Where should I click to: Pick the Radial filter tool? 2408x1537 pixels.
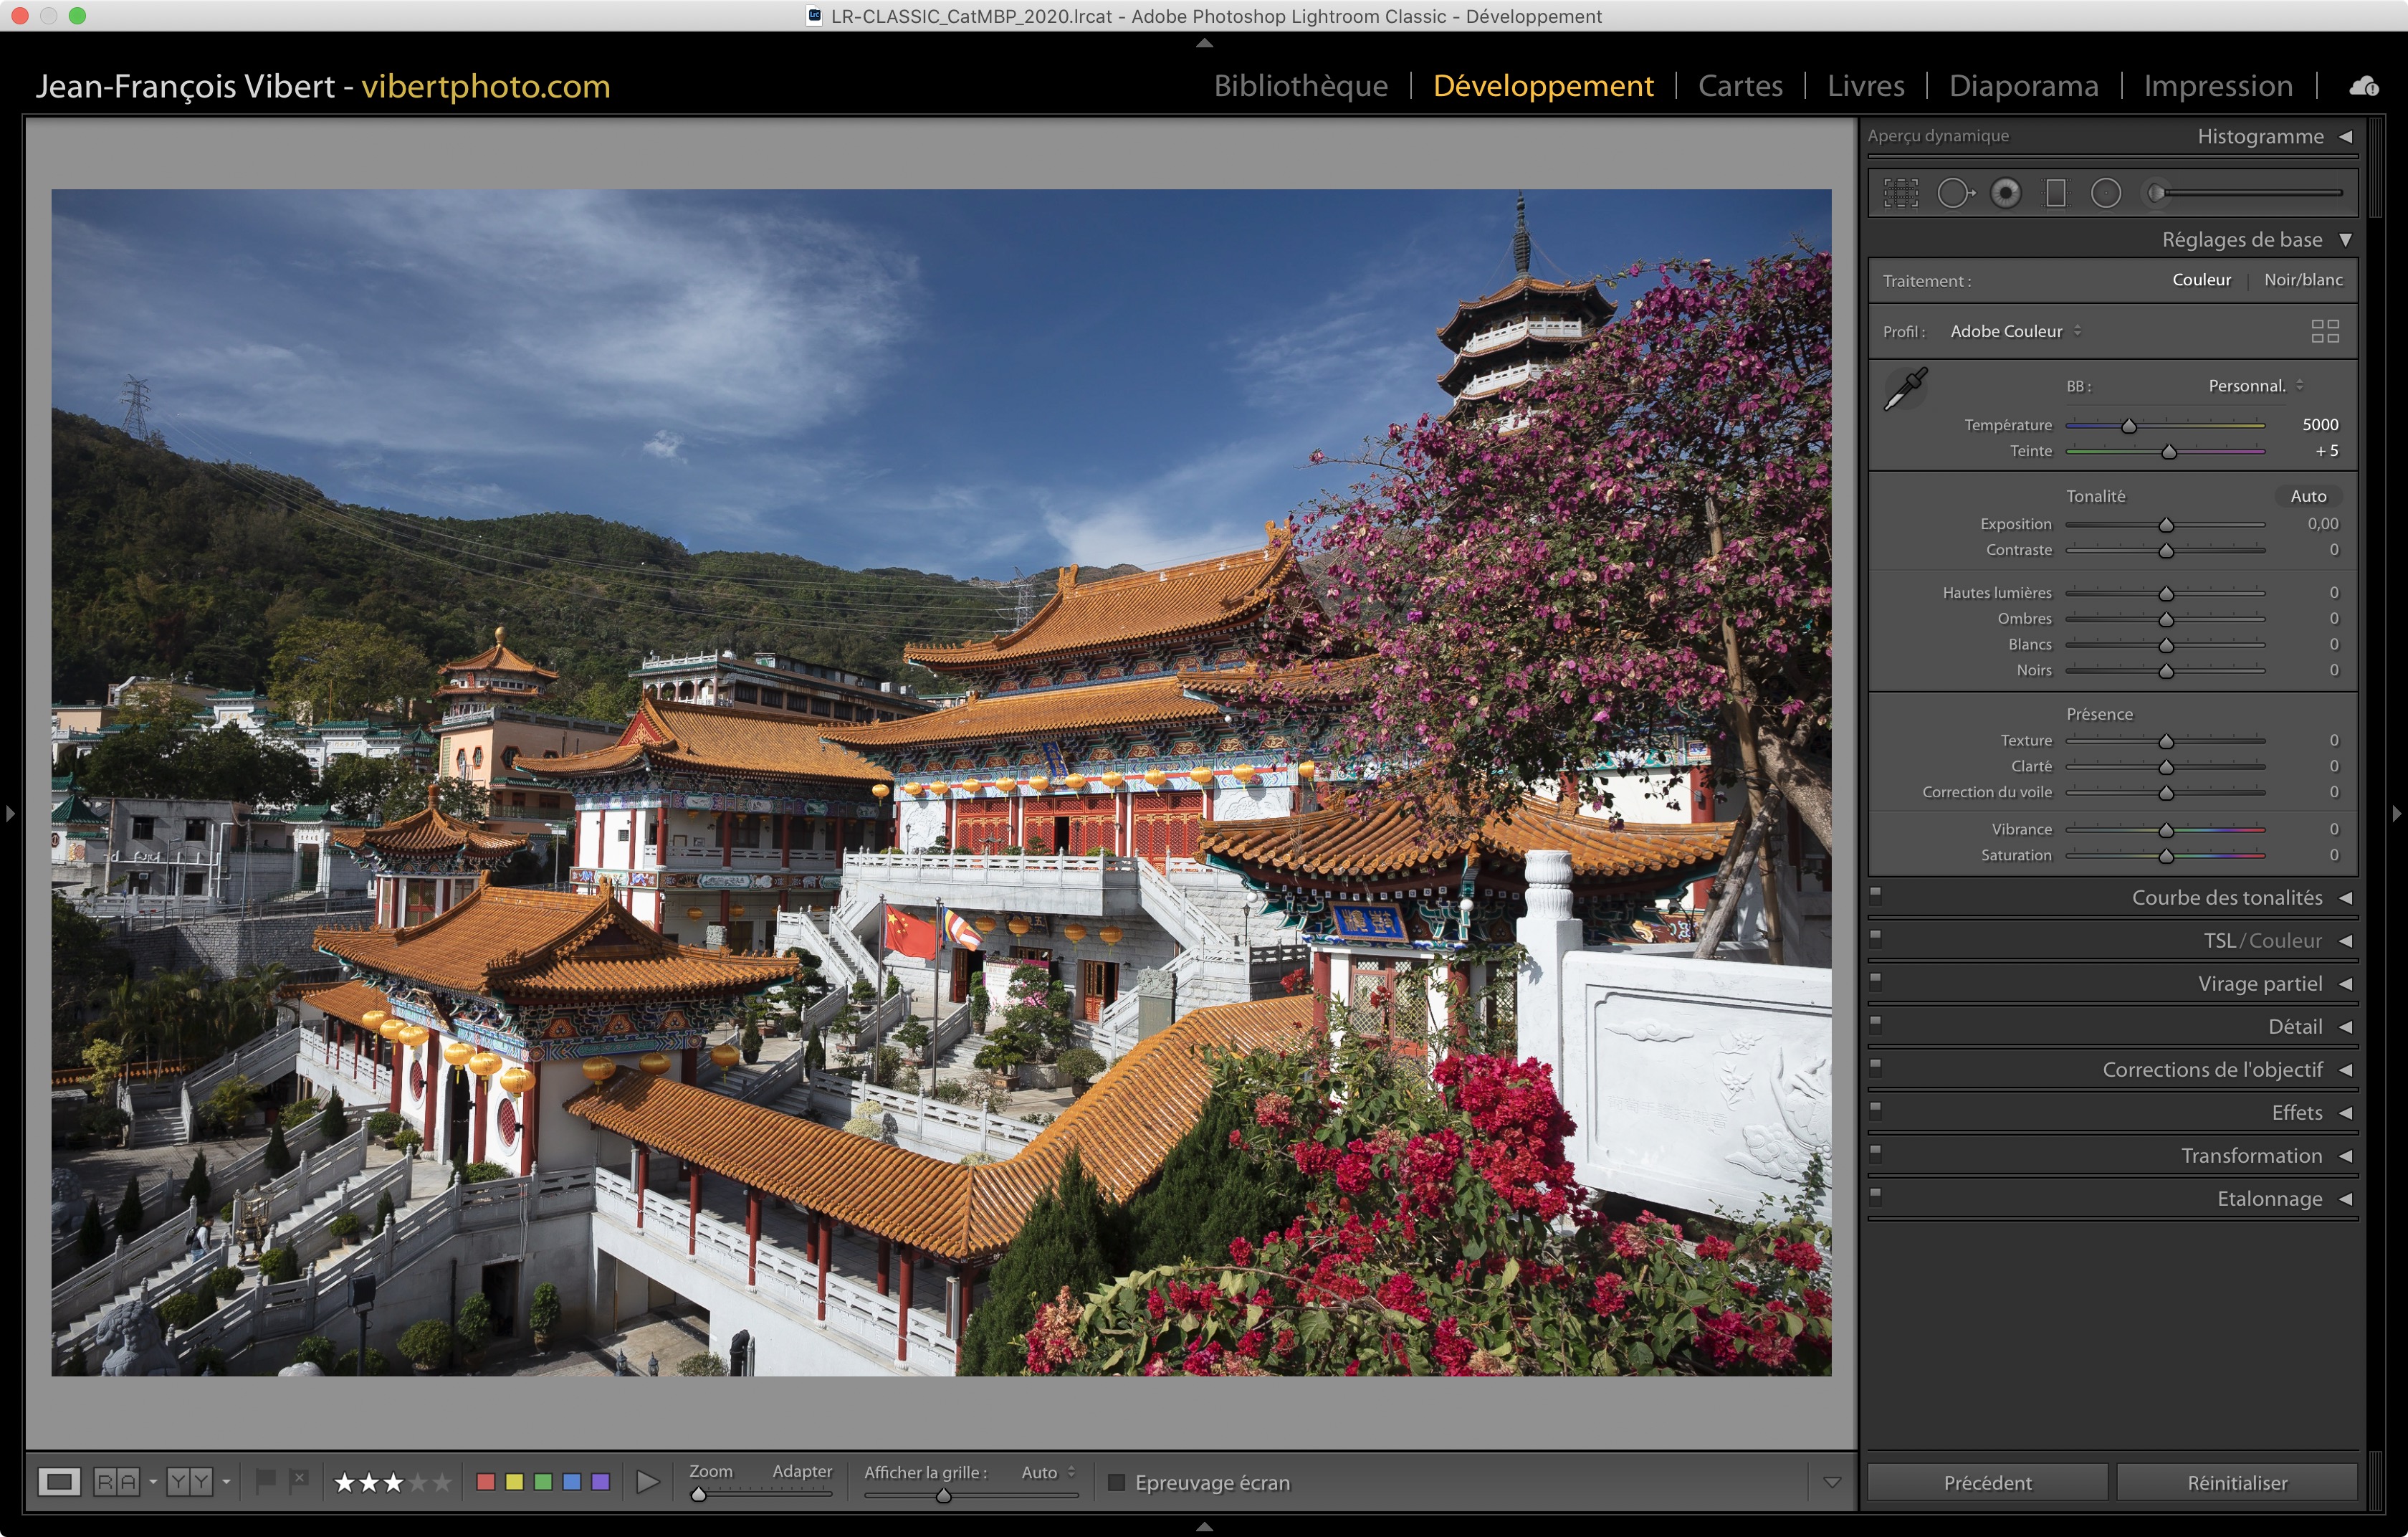click(2106, 193)
